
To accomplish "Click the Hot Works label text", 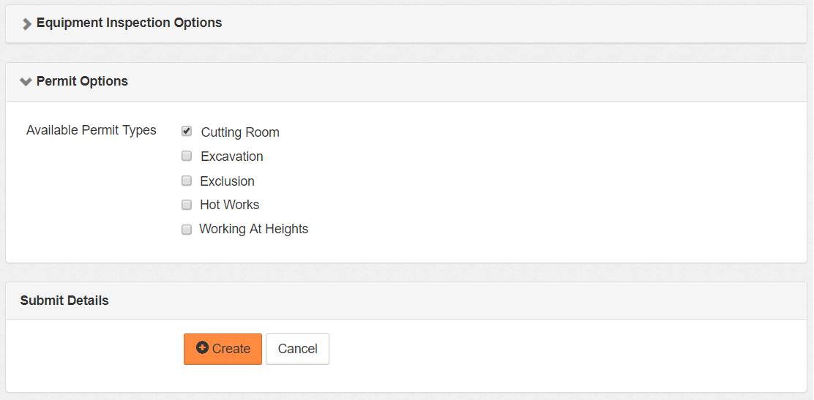I will click(230, 205).
